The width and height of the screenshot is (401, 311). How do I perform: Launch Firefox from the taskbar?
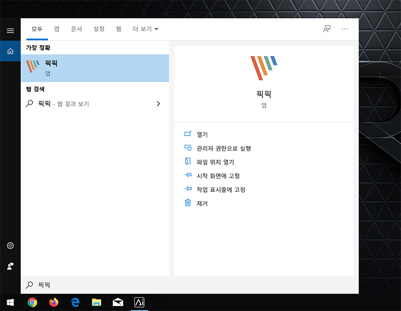coord(54,302)
